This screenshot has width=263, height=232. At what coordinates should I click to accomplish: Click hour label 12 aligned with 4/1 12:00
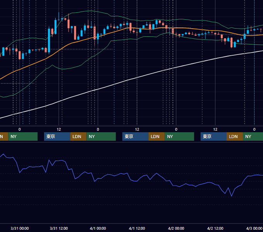(x=137, y=130)
